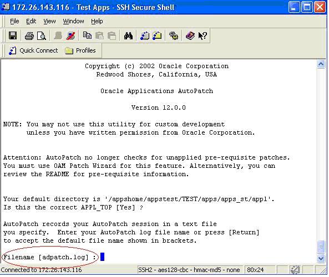Click the grayed Connect icon
Viewport: 329px width, 277px height.
tap(58, 36)
